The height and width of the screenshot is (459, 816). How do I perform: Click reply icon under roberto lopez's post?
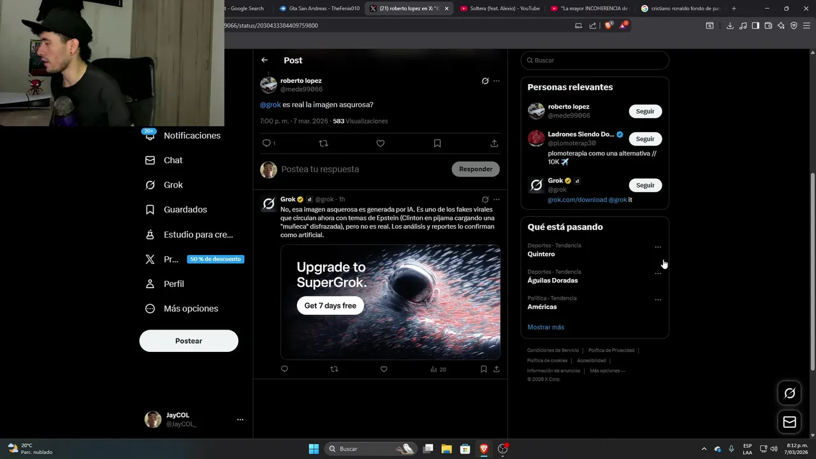click(266, 143)
